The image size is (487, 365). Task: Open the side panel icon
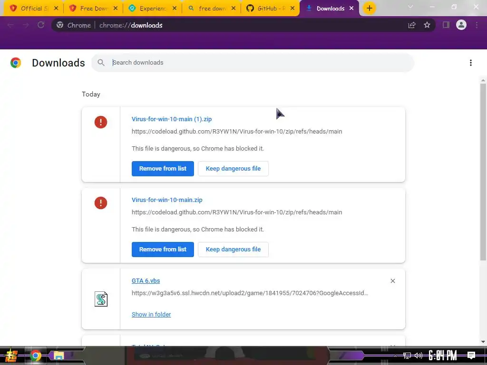(446, 25)
